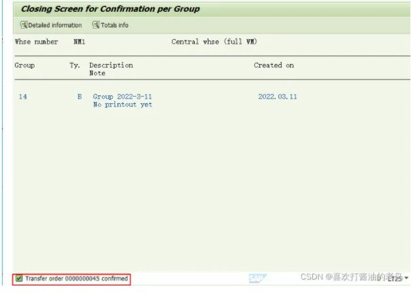This screenshot has height=294, width=411.
Task: Open the Detailed information button
Action: click(51, 25)
